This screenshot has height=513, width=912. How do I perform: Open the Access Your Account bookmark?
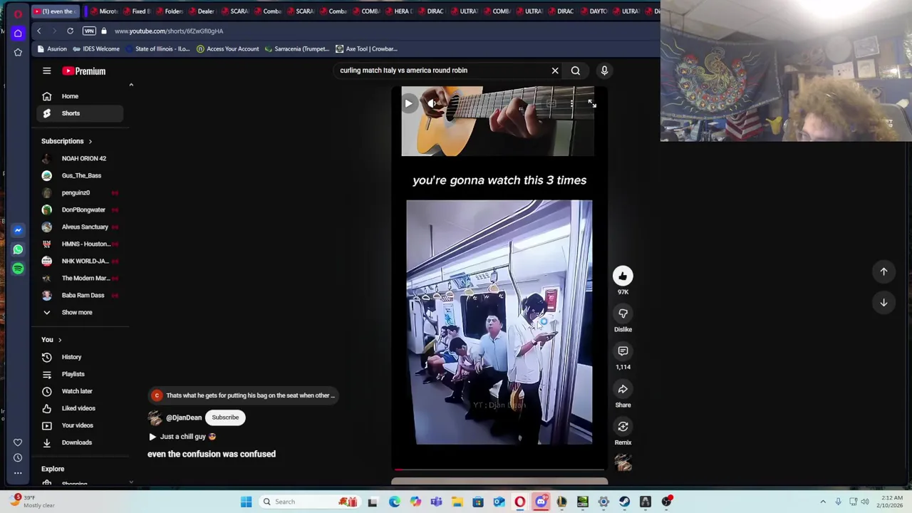[228, 49]
